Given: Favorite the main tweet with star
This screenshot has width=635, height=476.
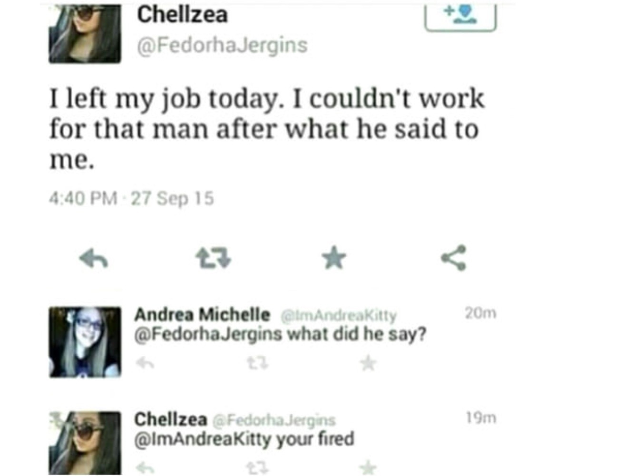Looking at the screenshot, I should tap(334, 258).
